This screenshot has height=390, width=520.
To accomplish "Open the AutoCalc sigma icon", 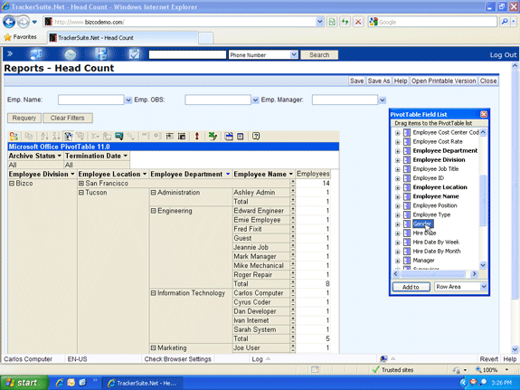I will pos(95,136).
